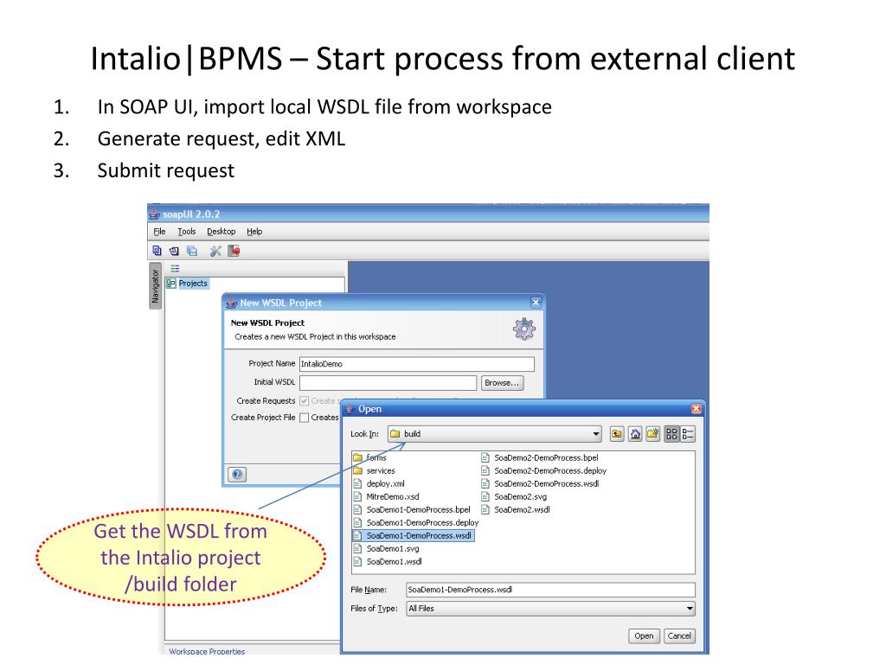This screenshot has height=664, width=886.
Task: Toggle the Navigator properties list icon
Action: point(175,268)
